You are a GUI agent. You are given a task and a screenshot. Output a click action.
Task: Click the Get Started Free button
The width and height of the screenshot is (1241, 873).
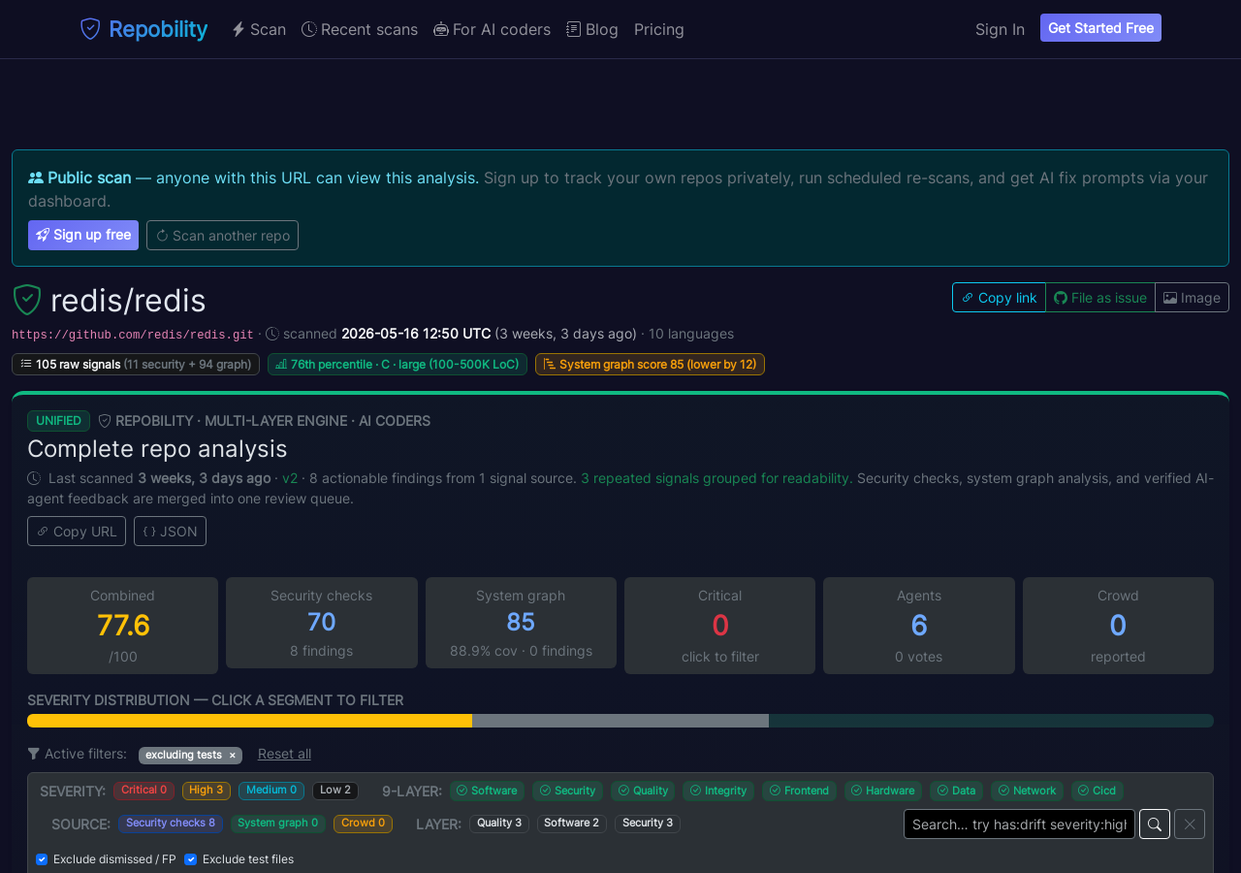click(1100, 28)
